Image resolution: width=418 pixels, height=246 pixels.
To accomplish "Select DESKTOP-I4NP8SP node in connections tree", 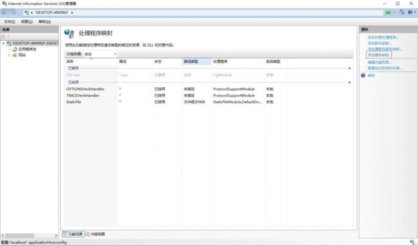I will click(35, 43).
